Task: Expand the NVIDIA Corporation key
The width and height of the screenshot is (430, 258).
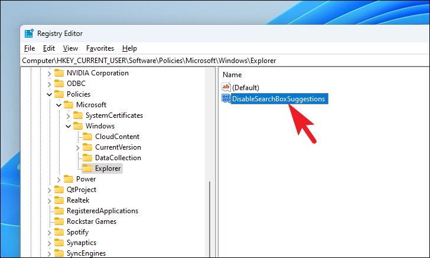Action: click(x=49, y=73)
